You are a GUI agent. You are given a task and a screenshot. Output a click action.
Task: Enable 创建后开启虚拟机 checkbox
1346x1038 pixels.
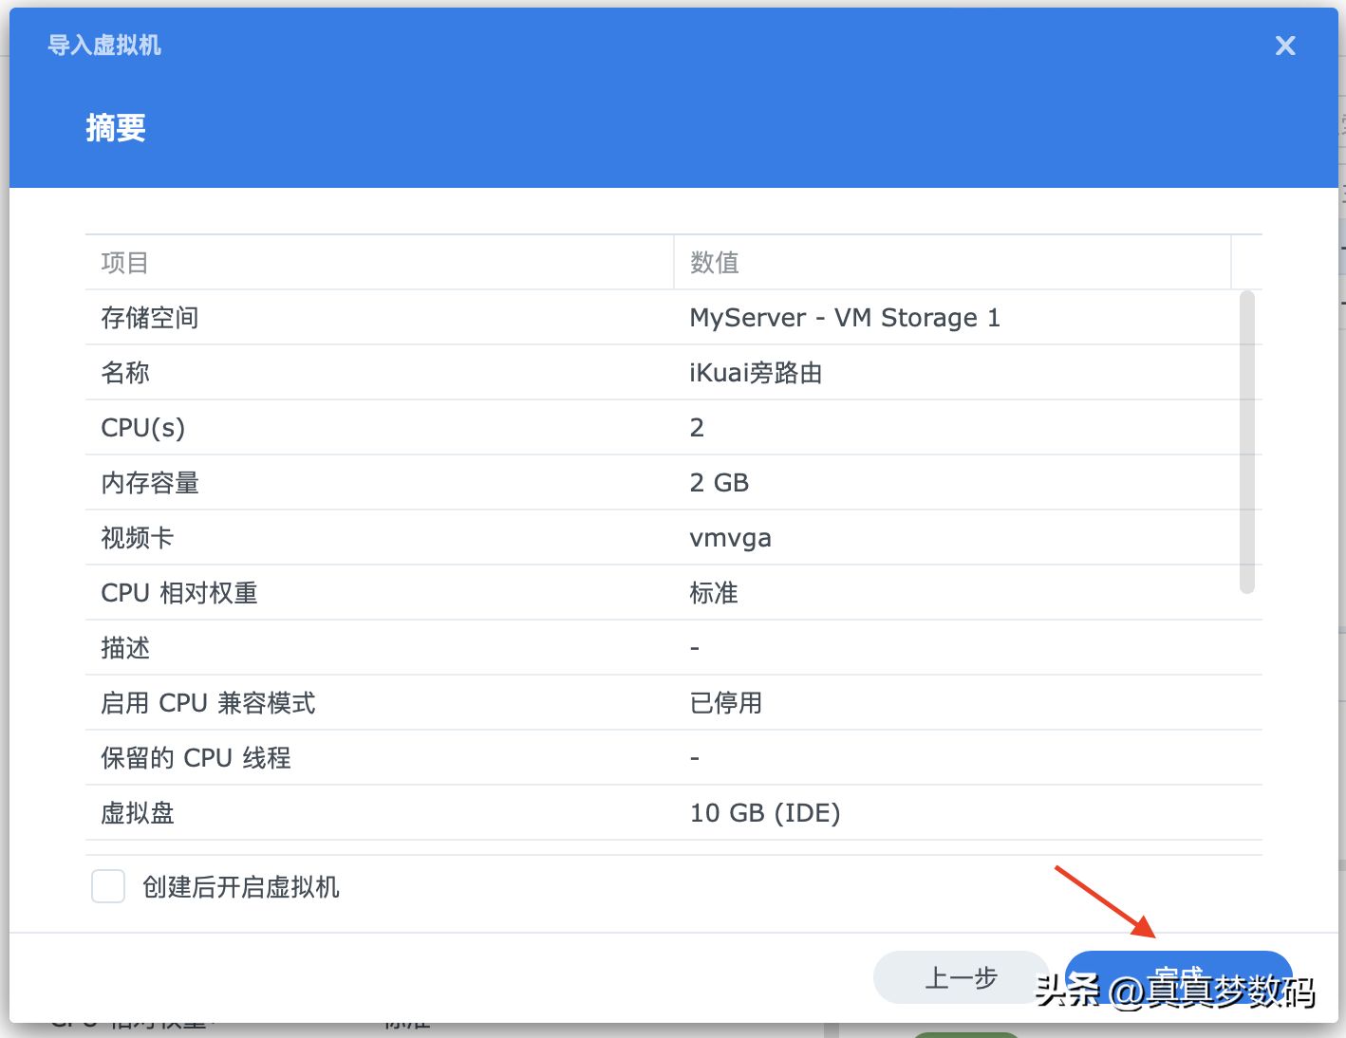tap(108, 886)
